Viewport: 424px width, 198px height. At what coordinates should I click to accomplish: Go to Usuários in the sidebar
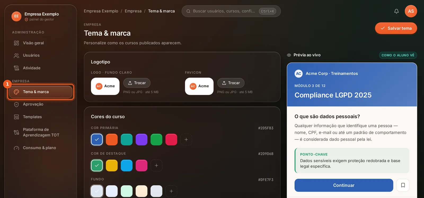(41, 55)
